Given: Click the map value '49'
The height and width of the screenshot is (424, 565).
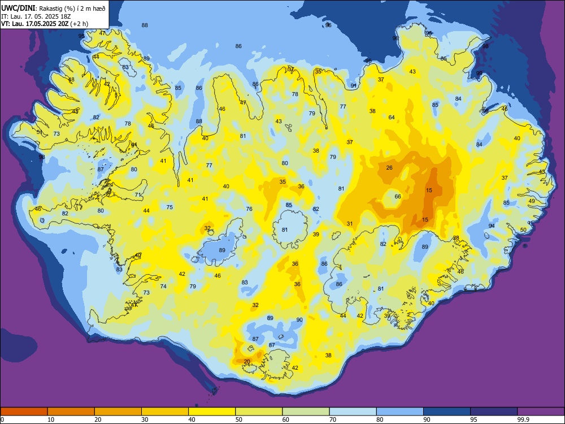Looking at the screenshot, I should coord(532,201).
